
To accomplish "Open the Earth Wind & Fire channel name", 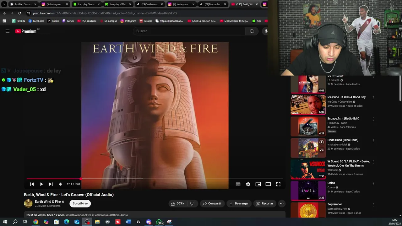I will click(48, 202).
